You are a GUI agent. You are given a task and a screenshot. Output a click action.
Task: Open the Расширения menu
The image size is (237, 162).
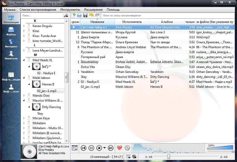click(x=93, y=10)
